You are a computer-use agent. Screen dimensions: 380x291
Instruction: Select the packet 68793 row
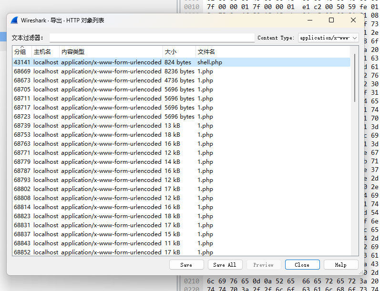(x=181, y=180)
